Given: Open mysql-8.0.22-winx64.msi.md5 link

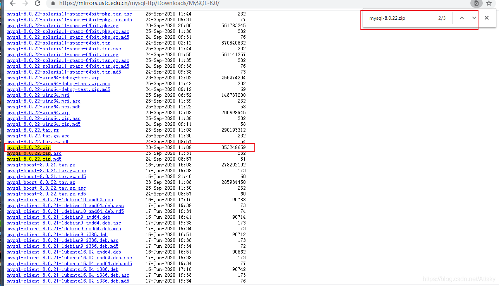Looking at the screenshot, I should coord(44,107).
